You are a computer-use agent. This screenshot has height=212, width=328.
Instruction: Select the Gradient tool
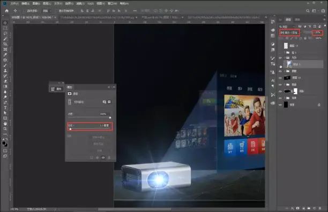point(5,87)
